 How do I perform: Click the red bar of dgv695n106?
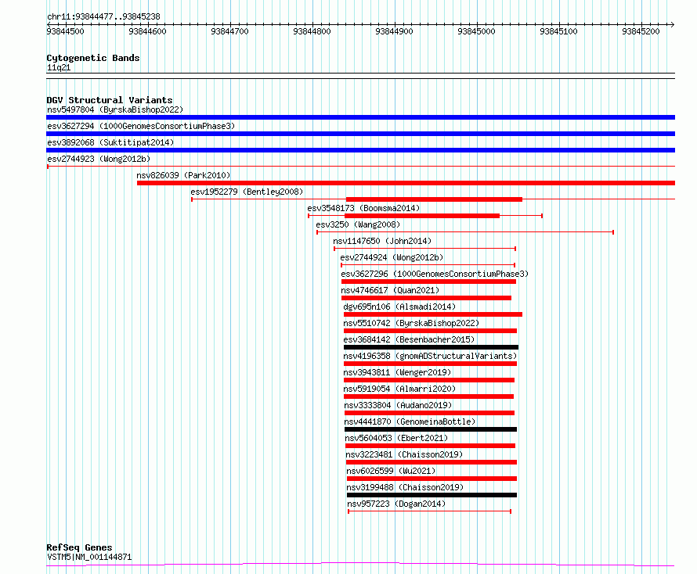433,314
